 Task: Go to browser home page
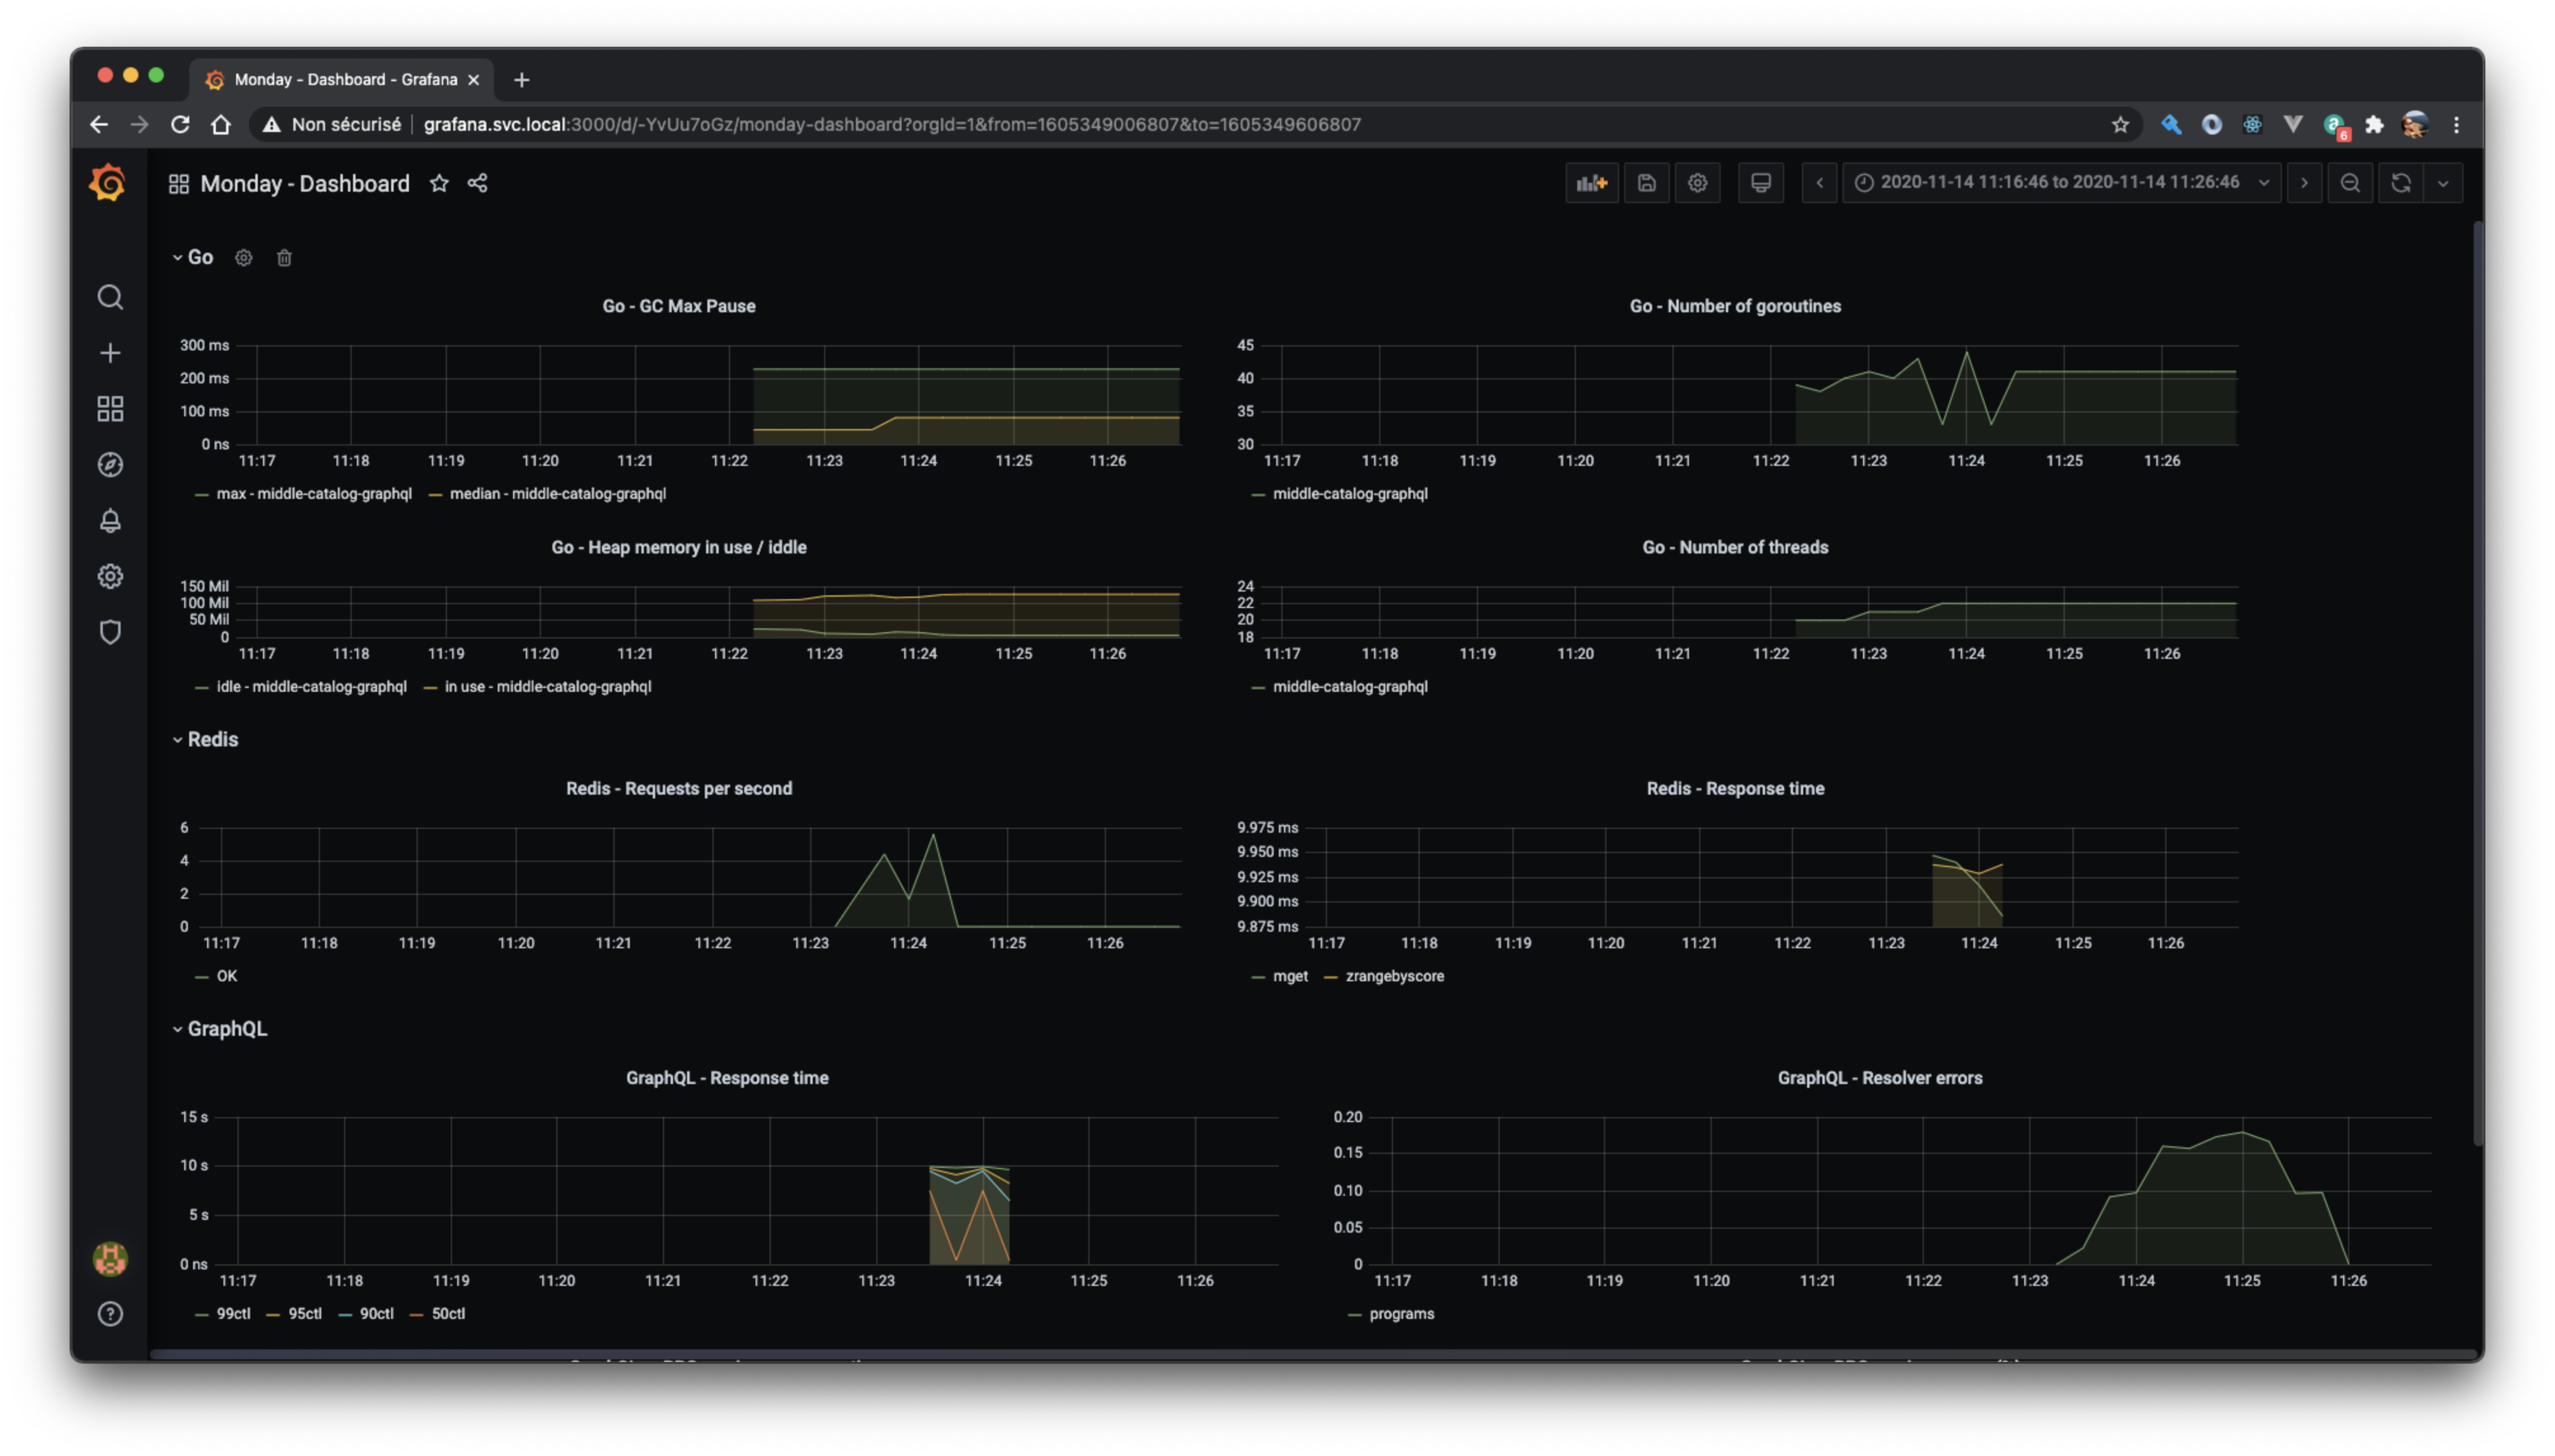click(x=221, y=125)
